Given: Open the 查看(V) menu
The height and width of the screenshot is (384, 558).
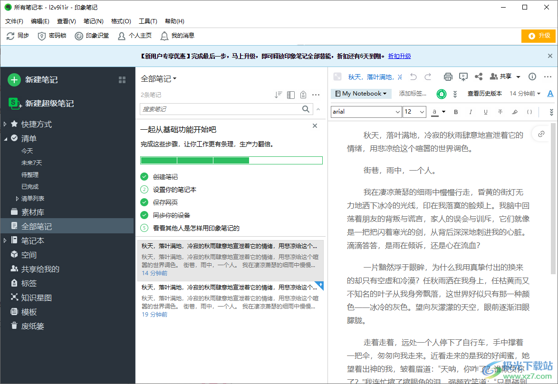Looking at the screenshot, I should pos(66,21).
